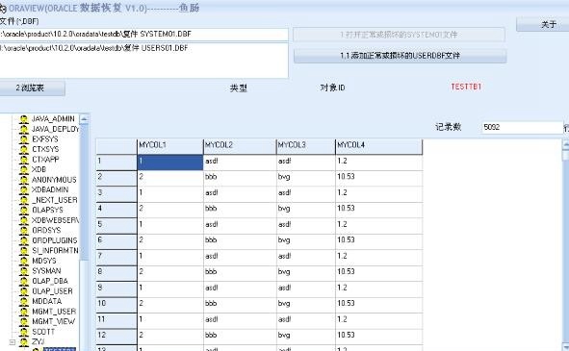Click the red TESTTB1 table name label
569x351 pixels.
pos(466,87)
